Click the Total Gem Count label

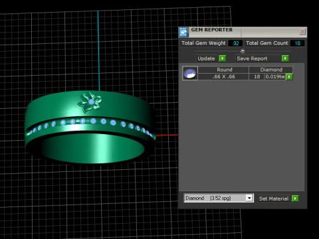[x=267, y=43]
